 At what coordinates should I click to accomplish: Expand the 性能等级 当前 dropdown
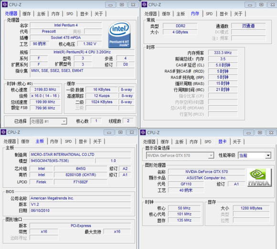[x=255, y=155]
